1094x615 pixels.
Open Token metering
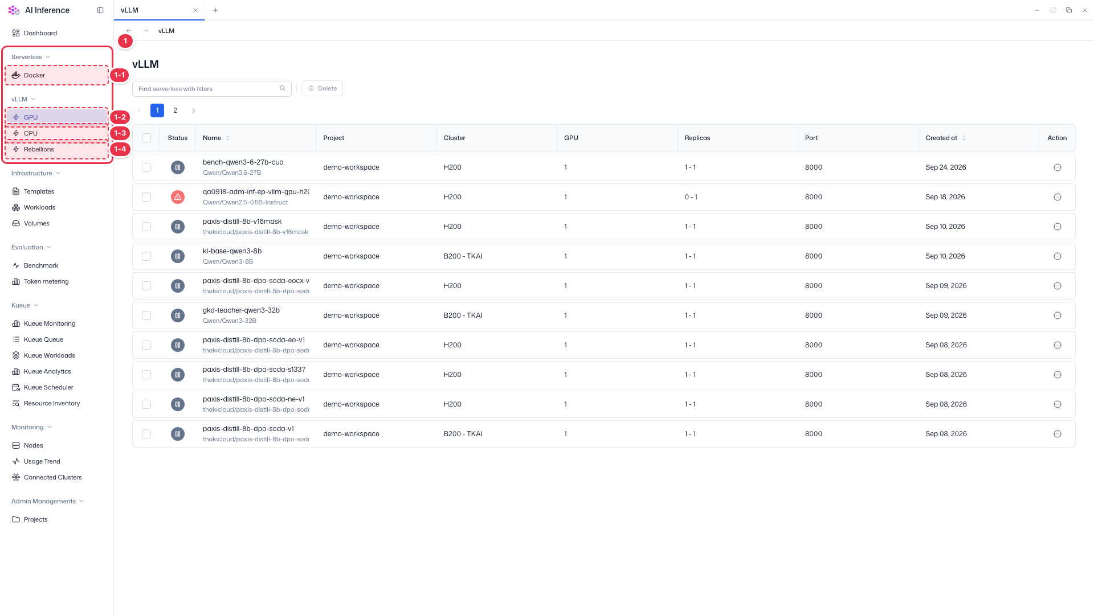pyautogui.click(x=56, y=281)
